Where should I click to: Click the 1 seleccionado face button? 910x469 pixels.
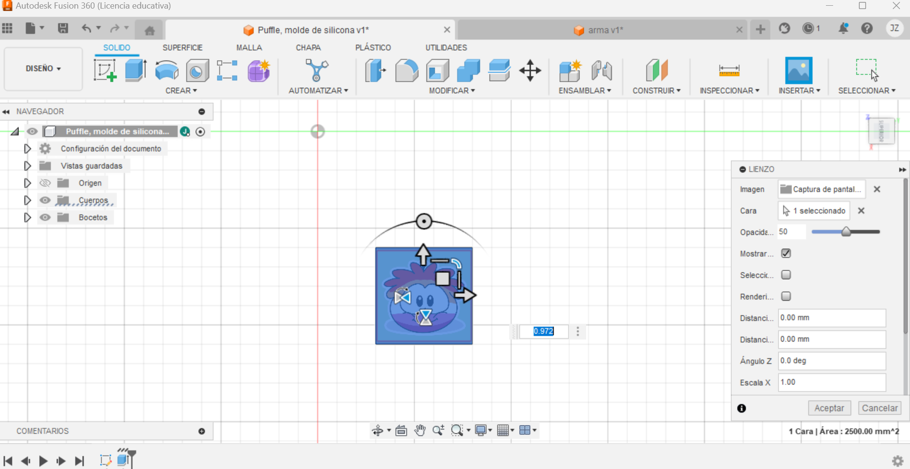814,211
